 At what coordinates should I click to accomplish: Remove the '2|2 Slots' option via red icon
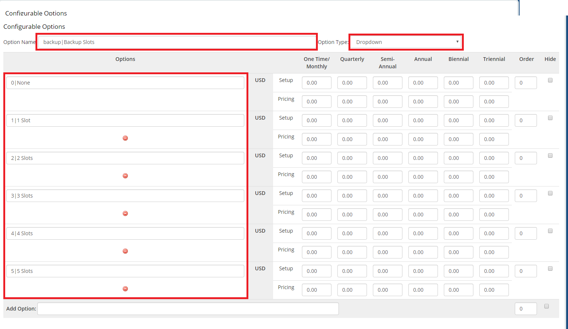(x=125, y=176)
